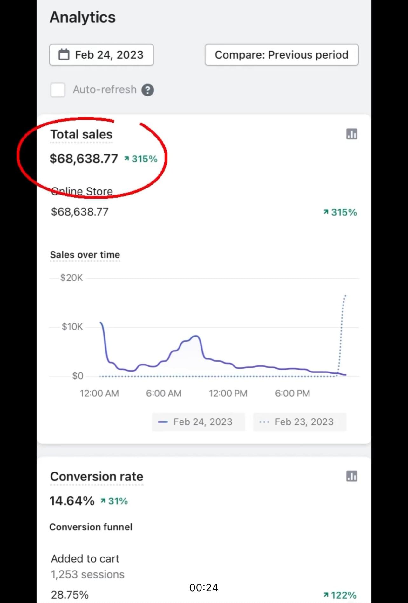Click the 00:24 video timestamp
Image resolution: width=408 pixels, height=603 pixels.
tap(204, 587)
